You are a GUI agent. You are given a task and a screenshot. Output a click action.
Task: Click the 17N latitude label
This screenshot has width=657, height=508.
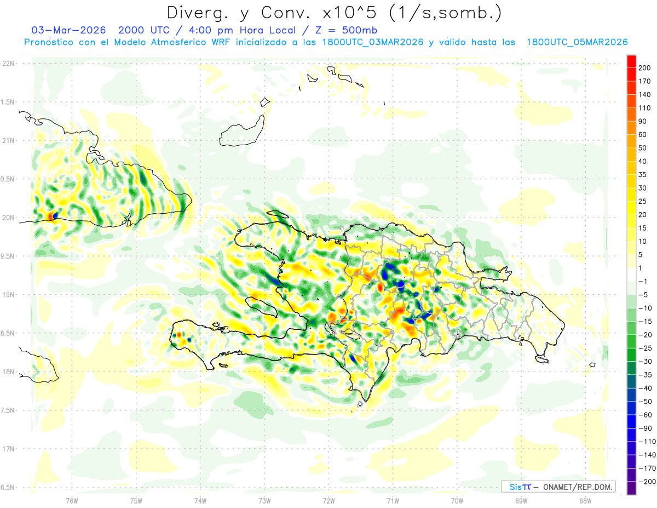(8, 449)
